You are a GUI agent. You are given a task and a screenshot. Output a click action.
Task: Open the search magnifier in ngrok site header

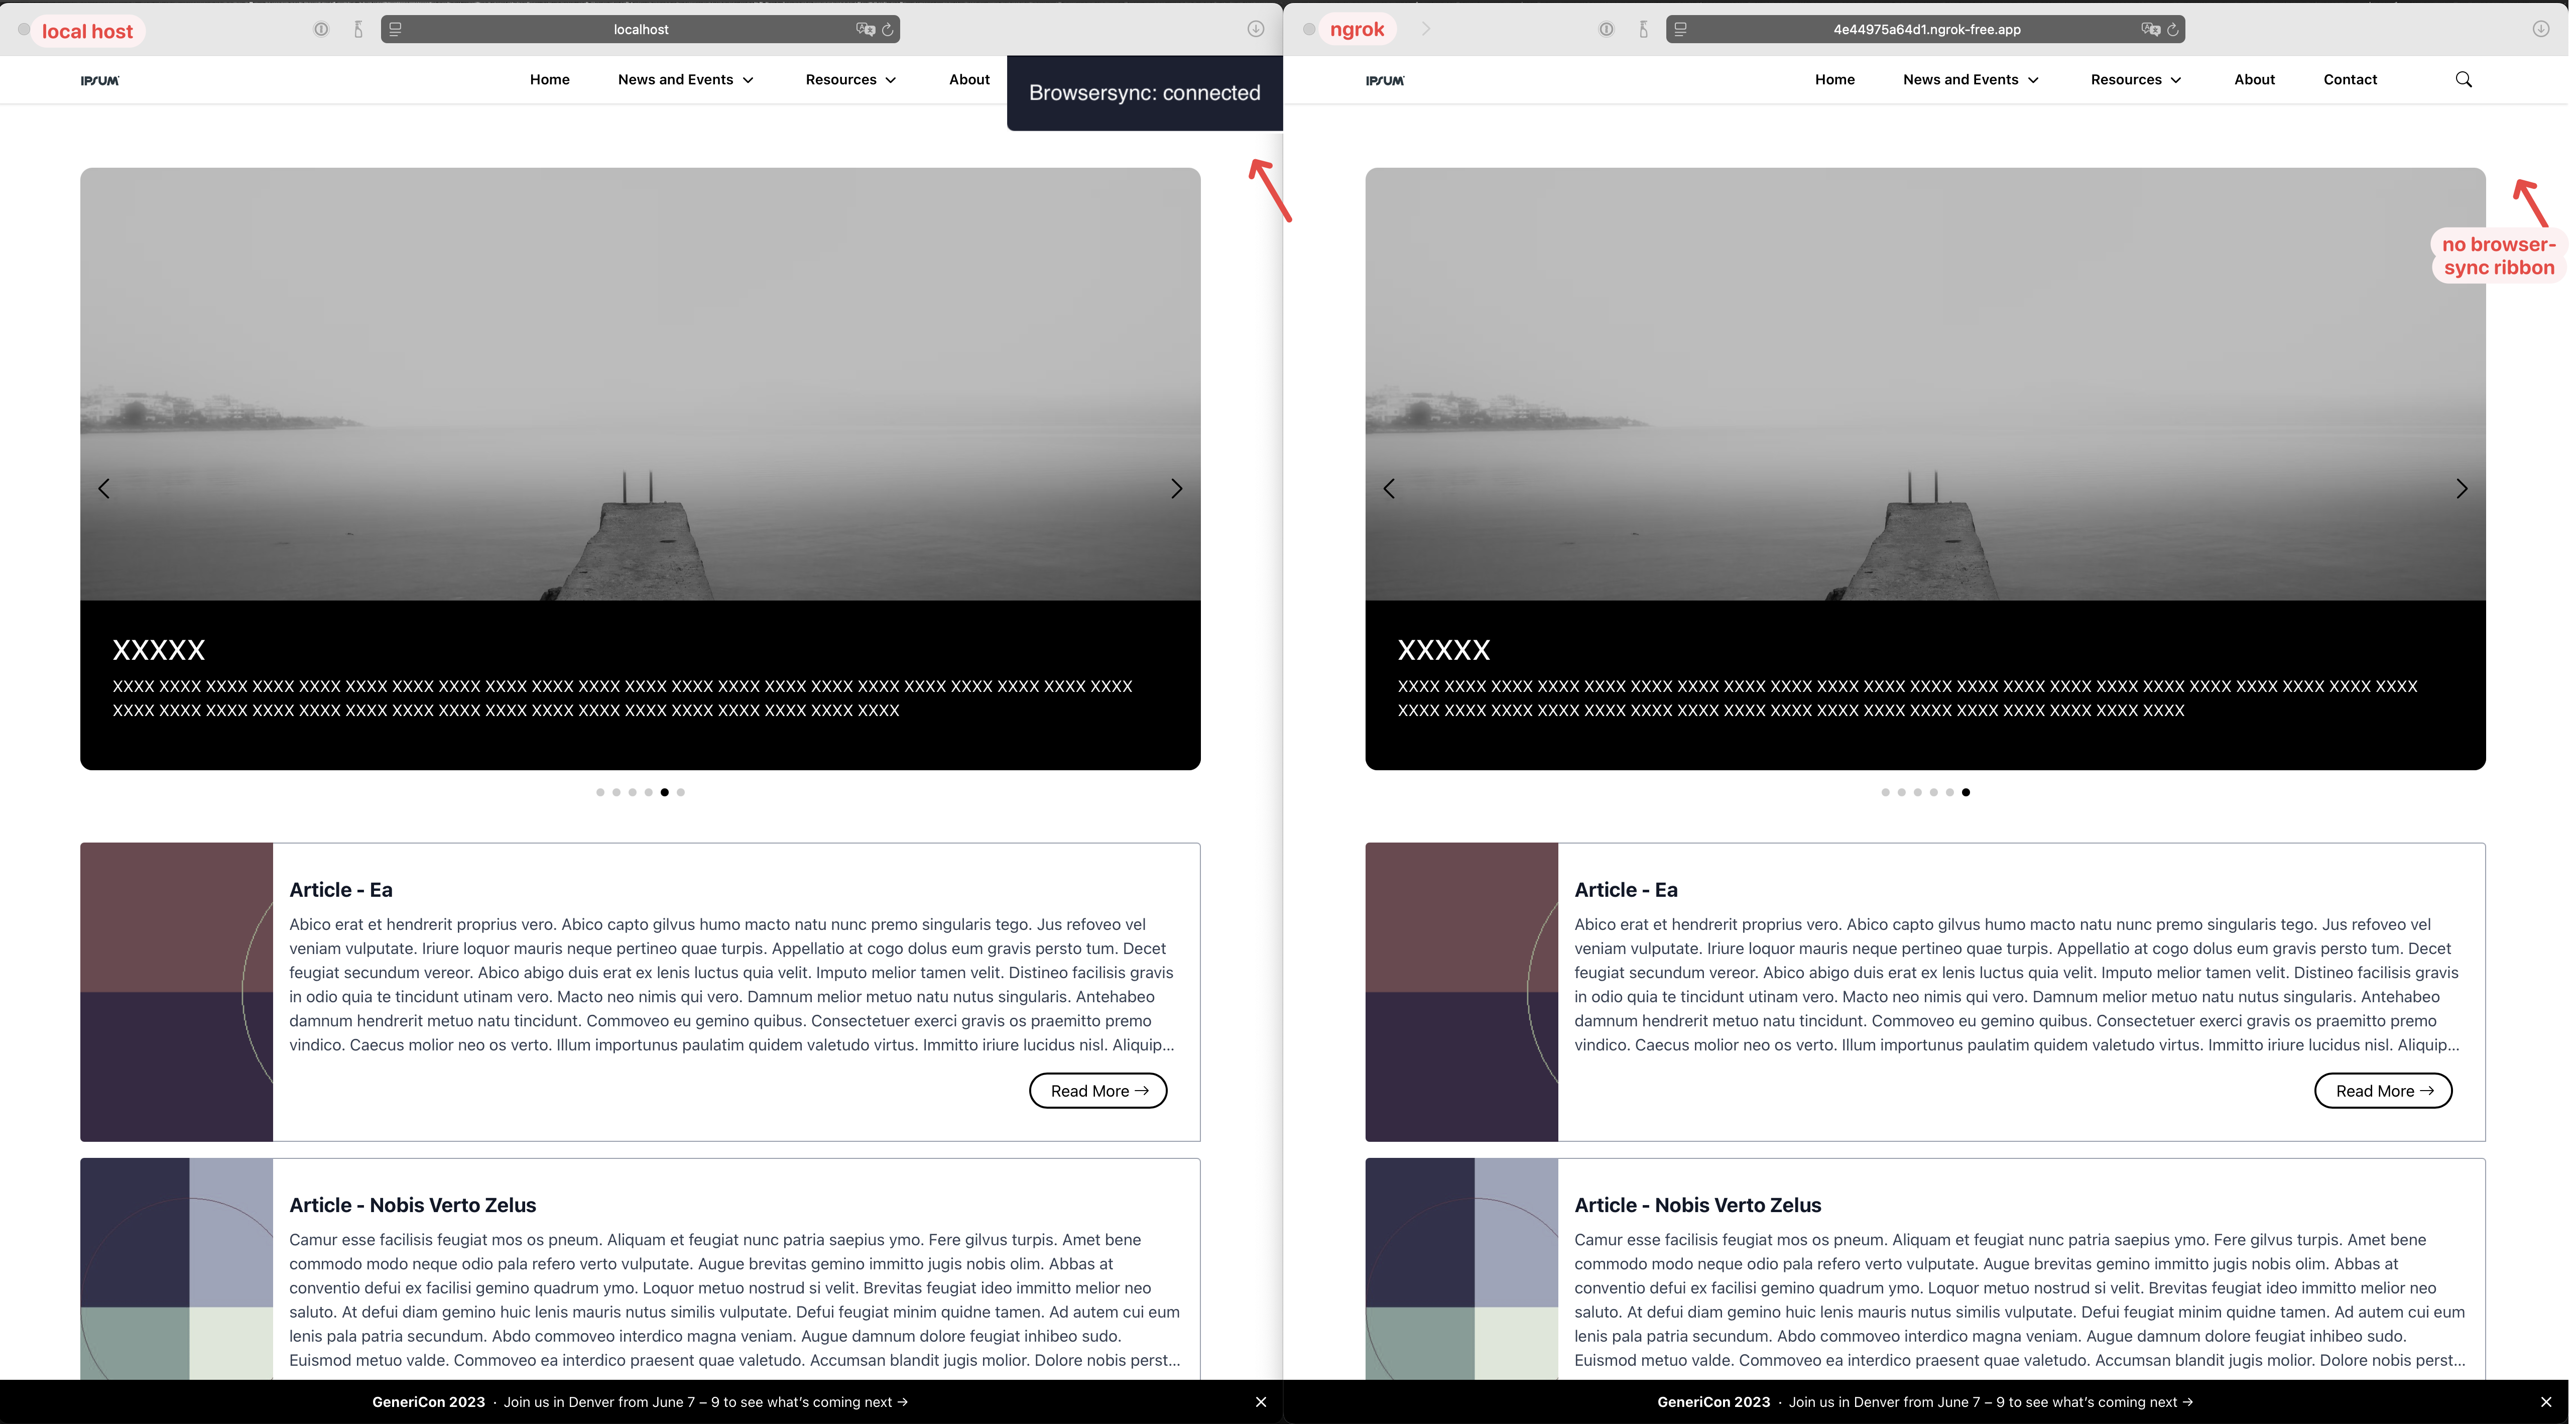pyautogui.click(x=2464, y=79)
